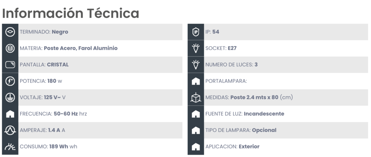Click the PANTALLA screen icon
371x157 pixels.
[x=10, y=64]
